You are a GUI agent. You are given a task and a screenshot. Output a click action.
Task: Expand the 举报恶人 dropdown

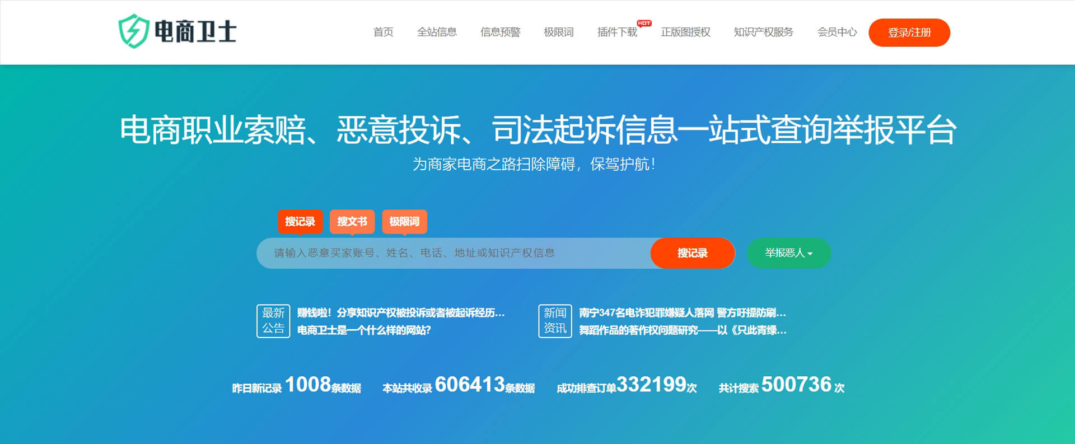click(788, 253)
